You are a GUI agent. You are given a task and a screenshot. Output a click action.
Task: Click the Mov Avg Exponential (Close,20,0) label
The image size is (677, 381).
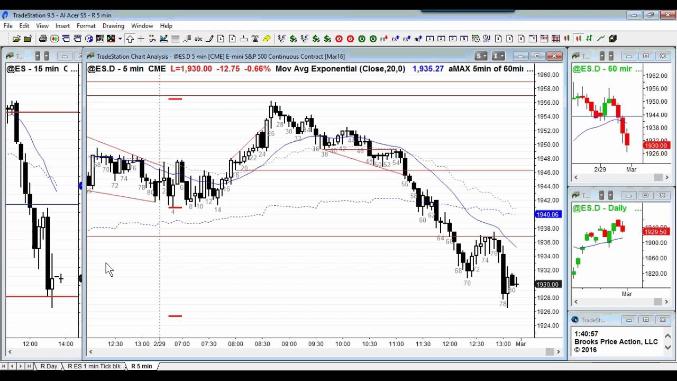[341, 69]
